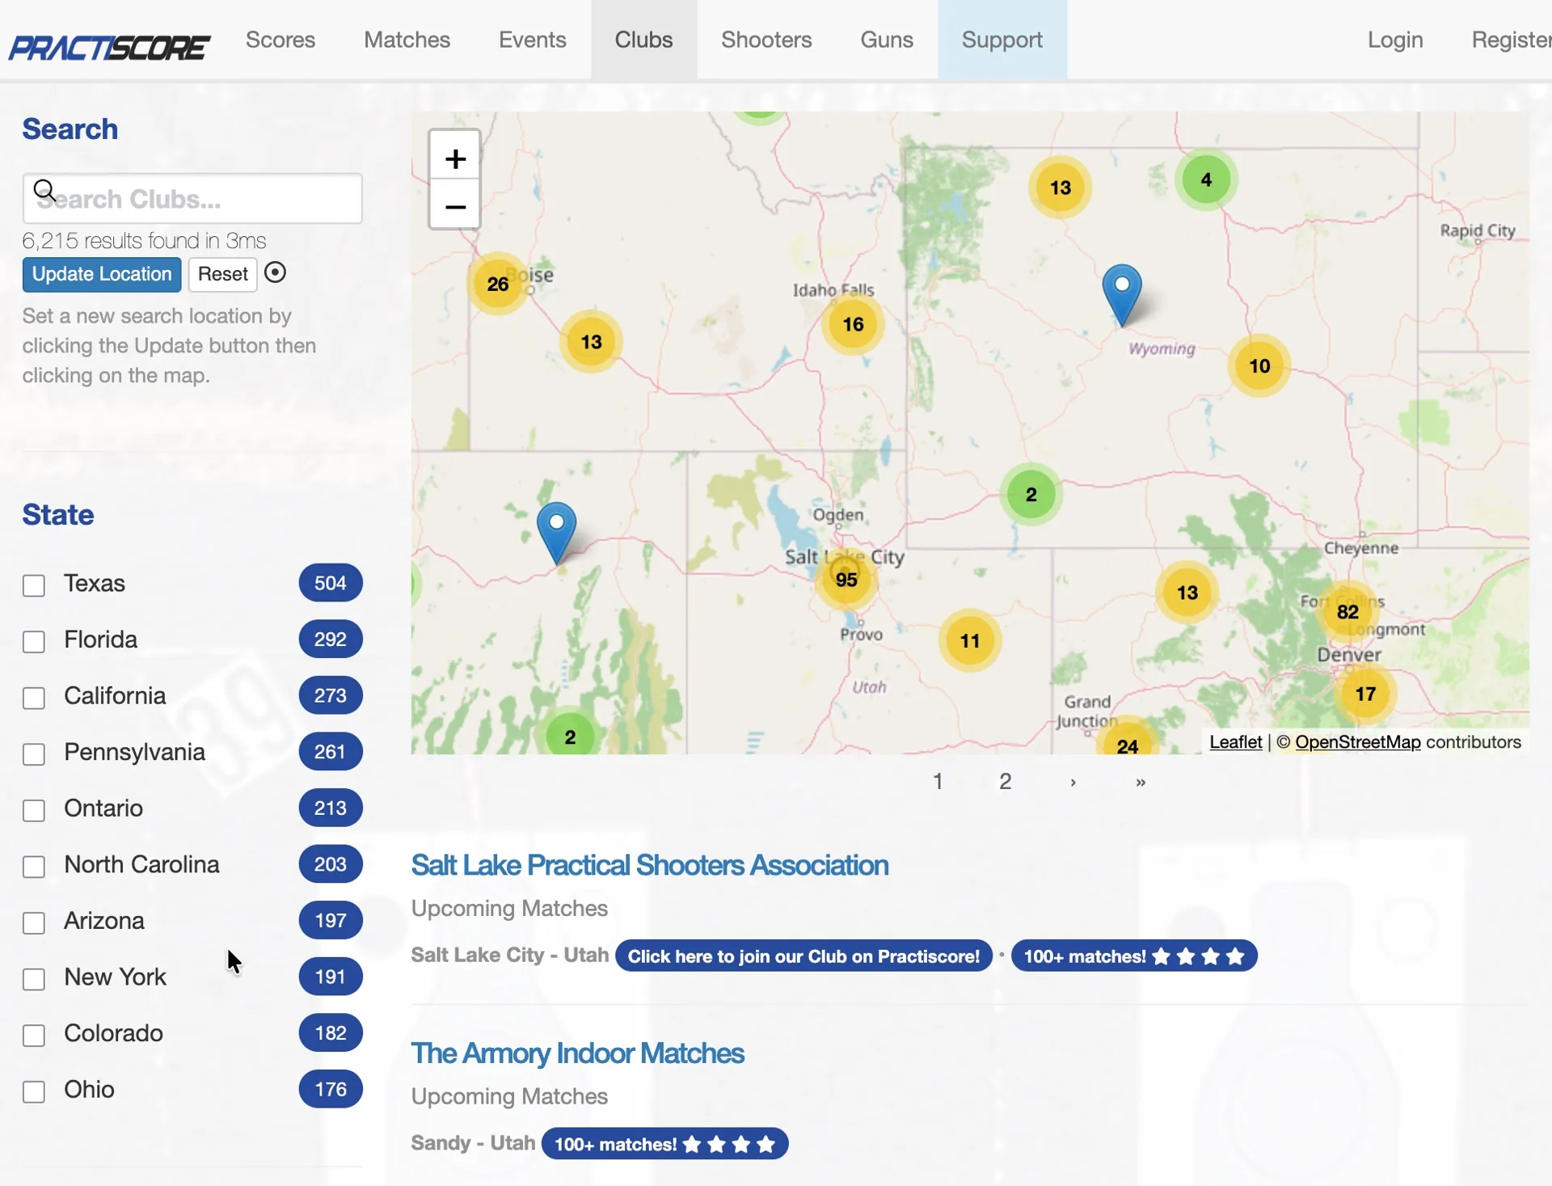Check the California state filter
The height and width of the screenshot is (1186, 1552).
[x=34, y=698]
